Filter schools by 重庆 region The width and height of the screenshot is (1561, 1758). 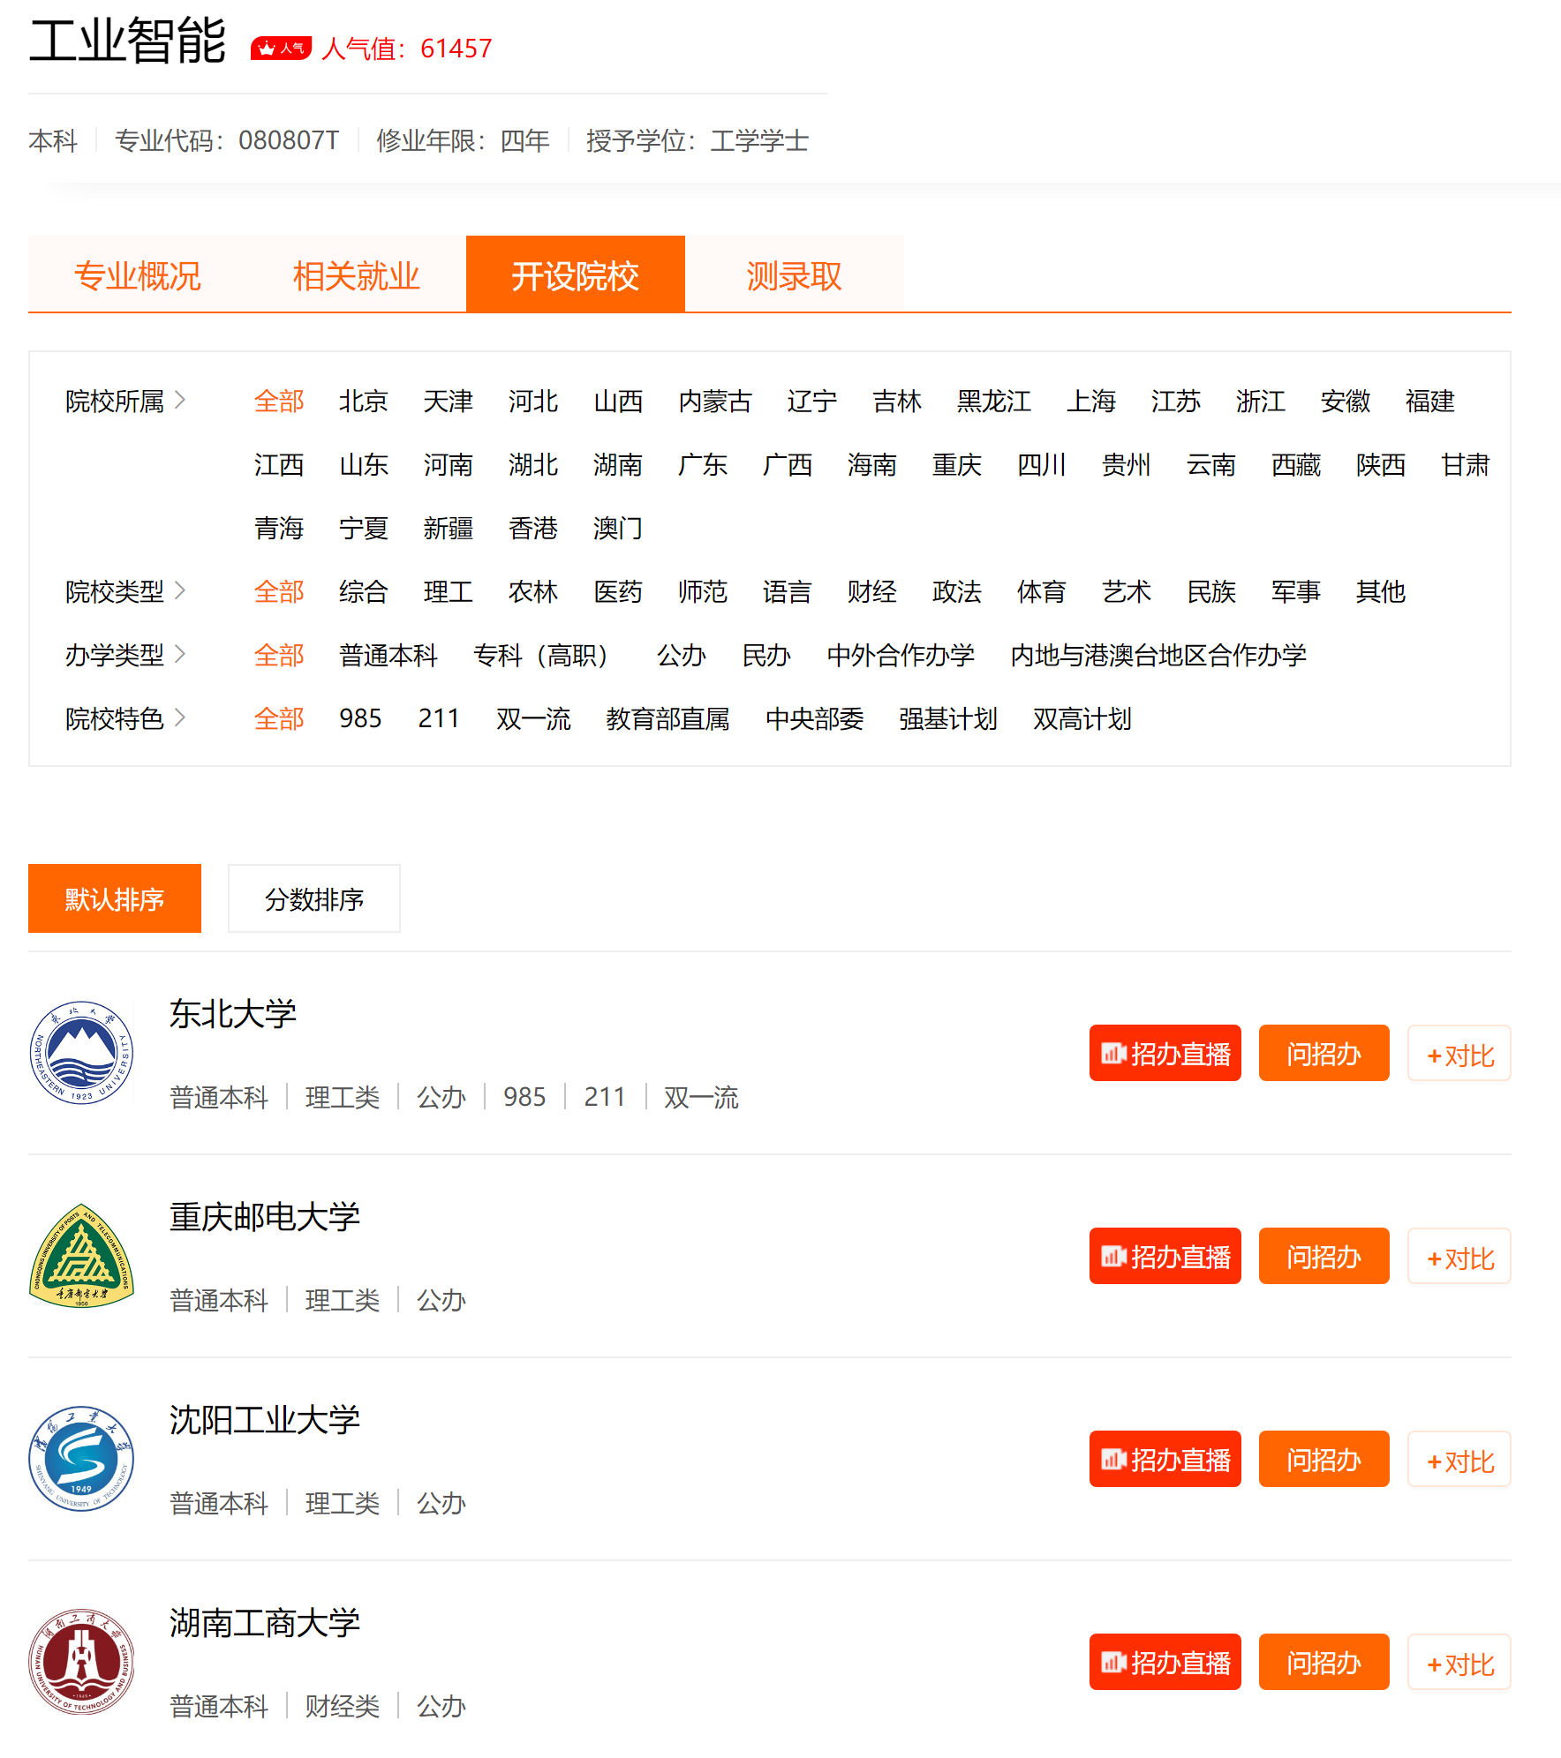(957, 464)
